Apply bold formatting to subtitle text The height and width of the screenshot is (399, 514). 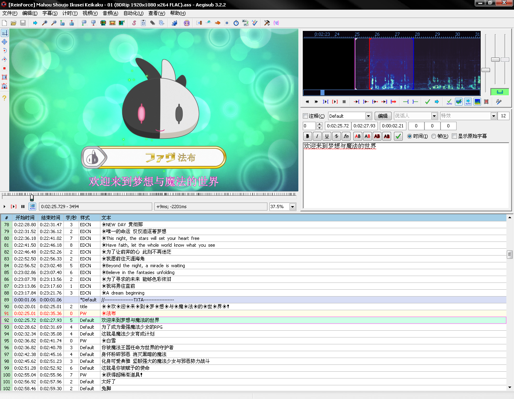point(308,136)
